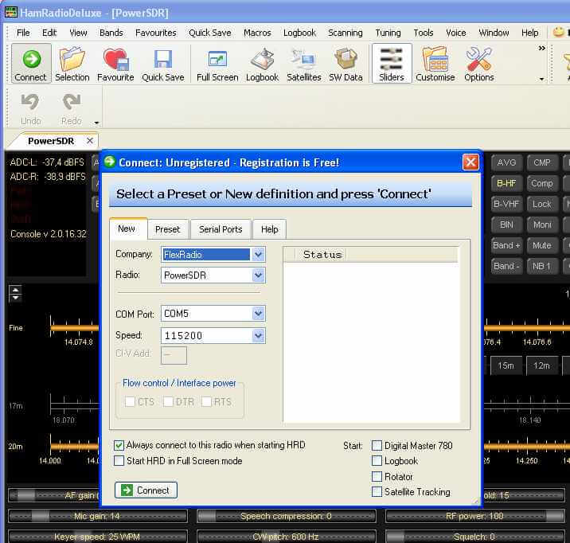The image size is (570, 543).
Task: Open the Tuning menu
Action: (x=388, y=33)
